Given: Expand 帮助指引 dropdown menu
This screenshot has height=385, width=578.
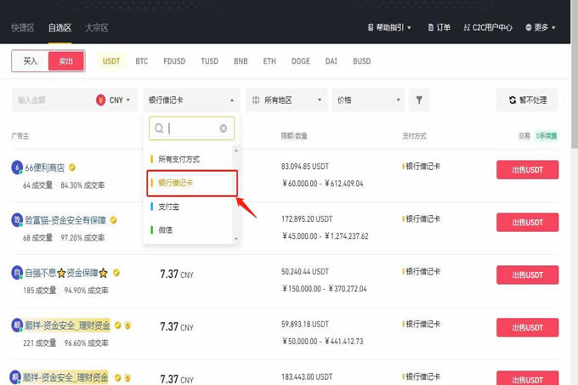Looking at the screenshot, I should click(x=389, y=27).
